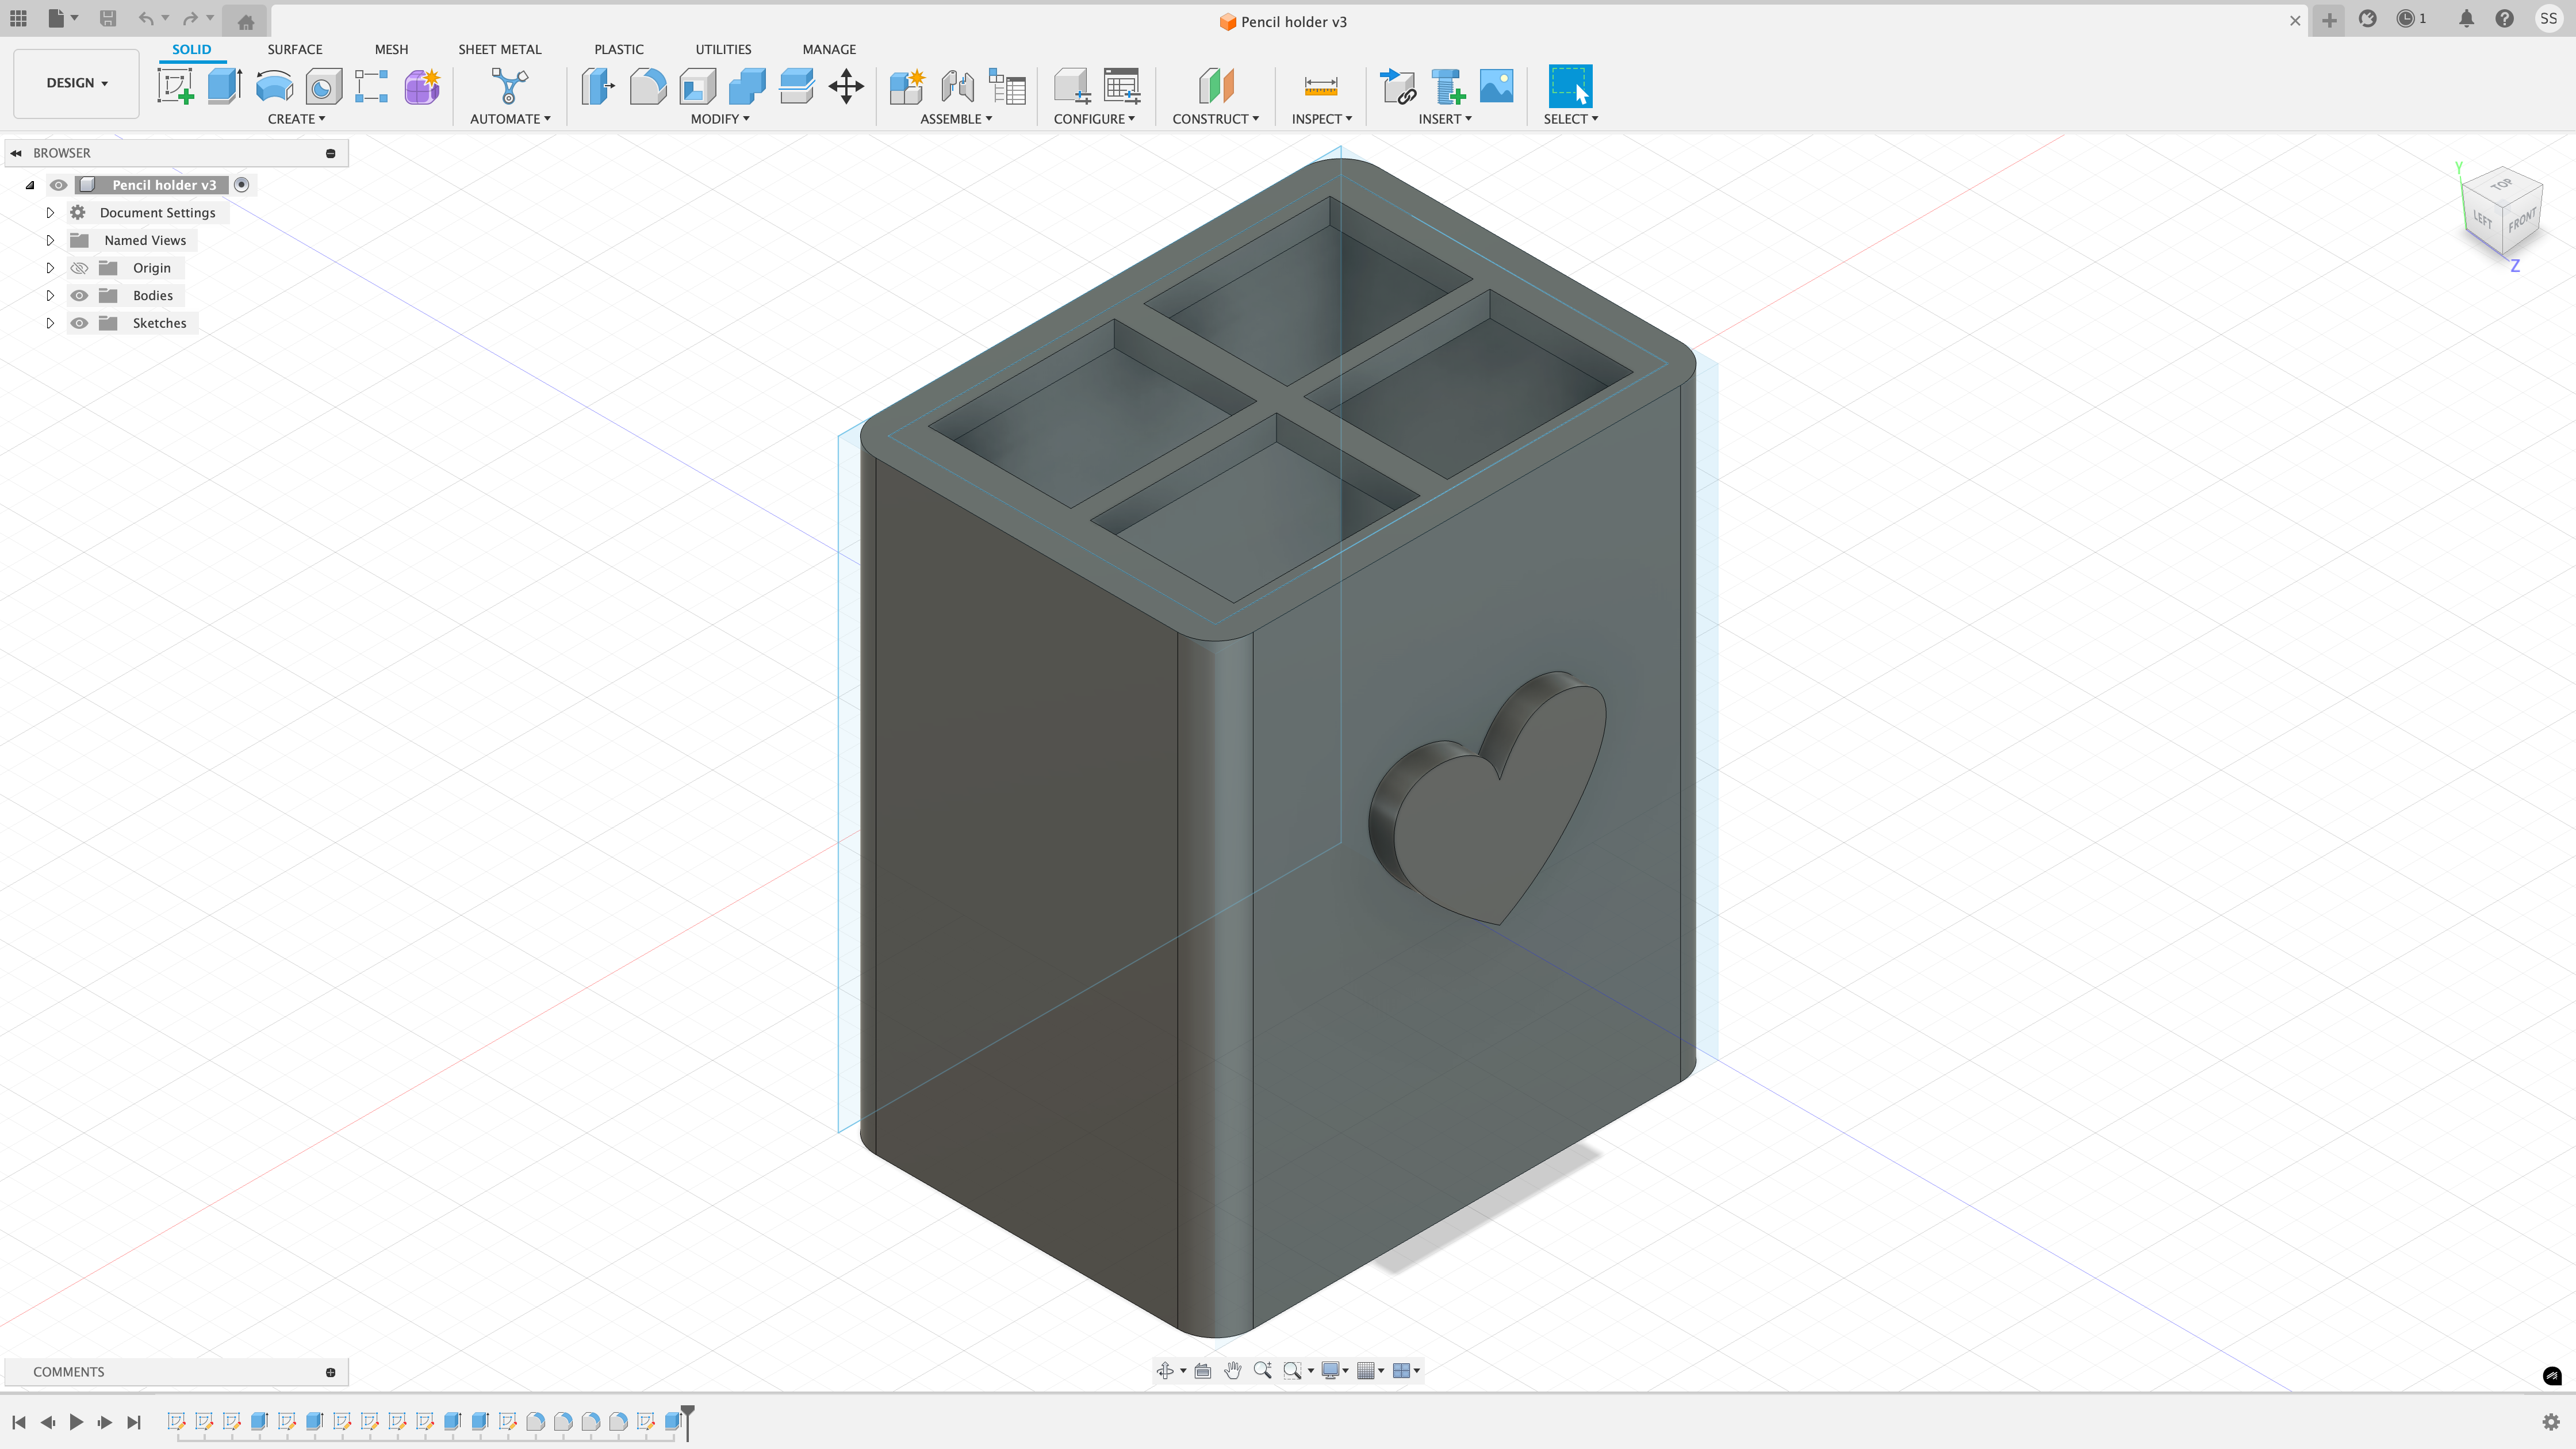
Task: Open the DESIGN workspace dropdown
Action: [76, 83]
